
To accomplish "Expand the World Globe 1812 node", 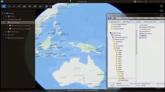I will [4, 19].
